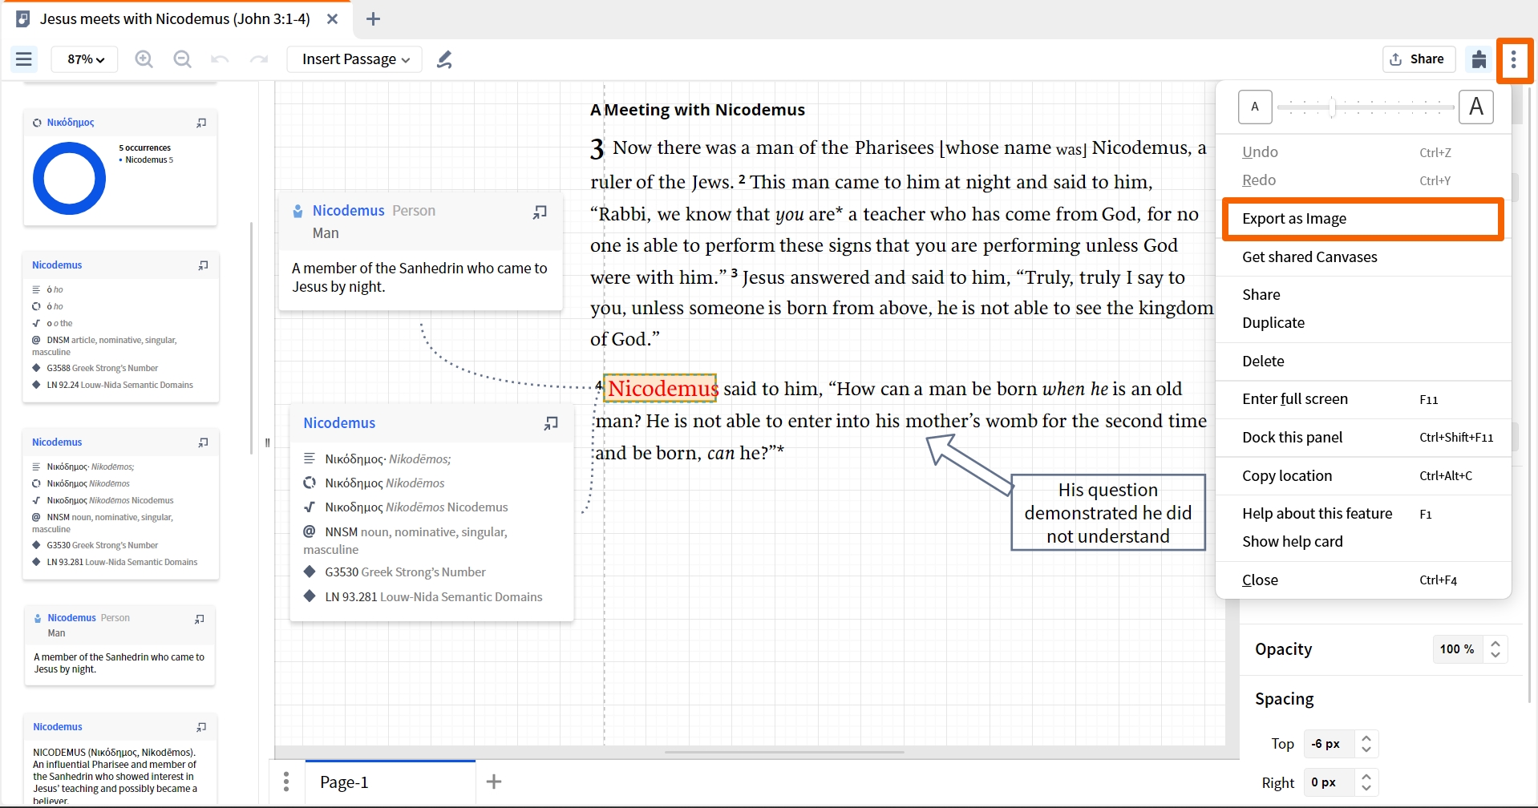Choose Redo from the panel menu

pos(1363,180)
